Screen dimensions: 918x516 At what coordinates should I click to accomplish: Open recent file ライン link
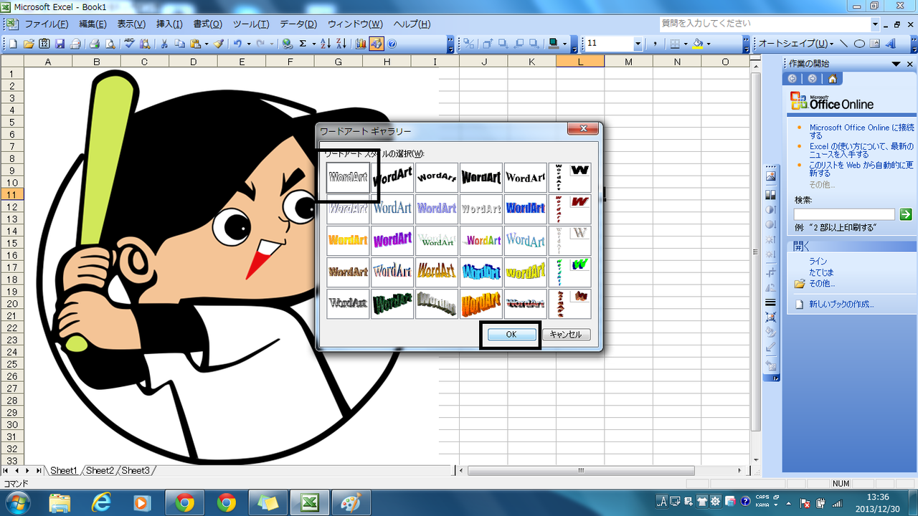coord(818,262)
